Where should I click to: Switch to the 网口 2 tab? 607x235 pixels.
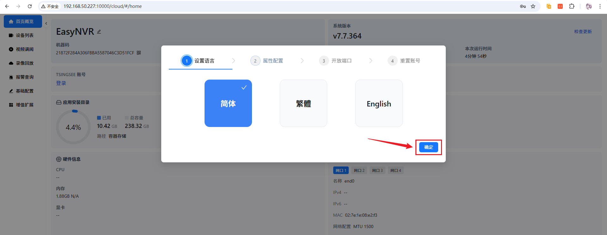point(359,171)
